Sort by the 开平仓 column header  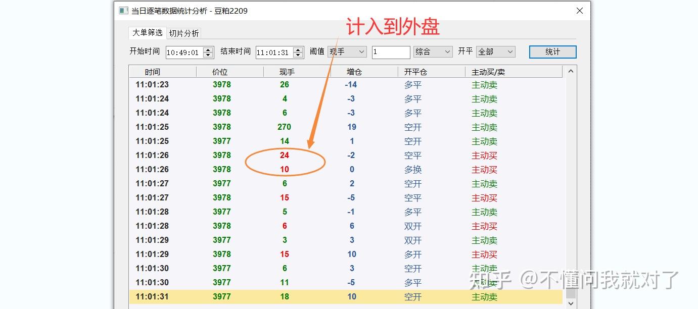(432, 72)
